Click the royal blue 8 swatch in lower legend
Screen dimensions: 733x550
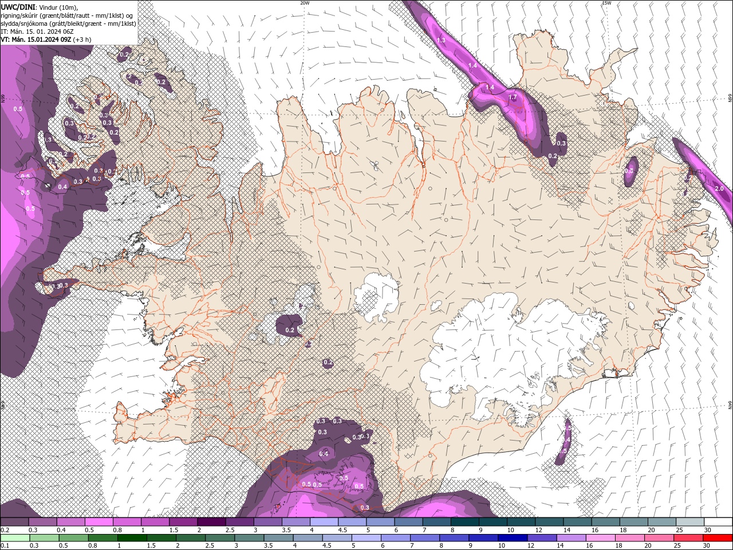[x=454, y=538]
